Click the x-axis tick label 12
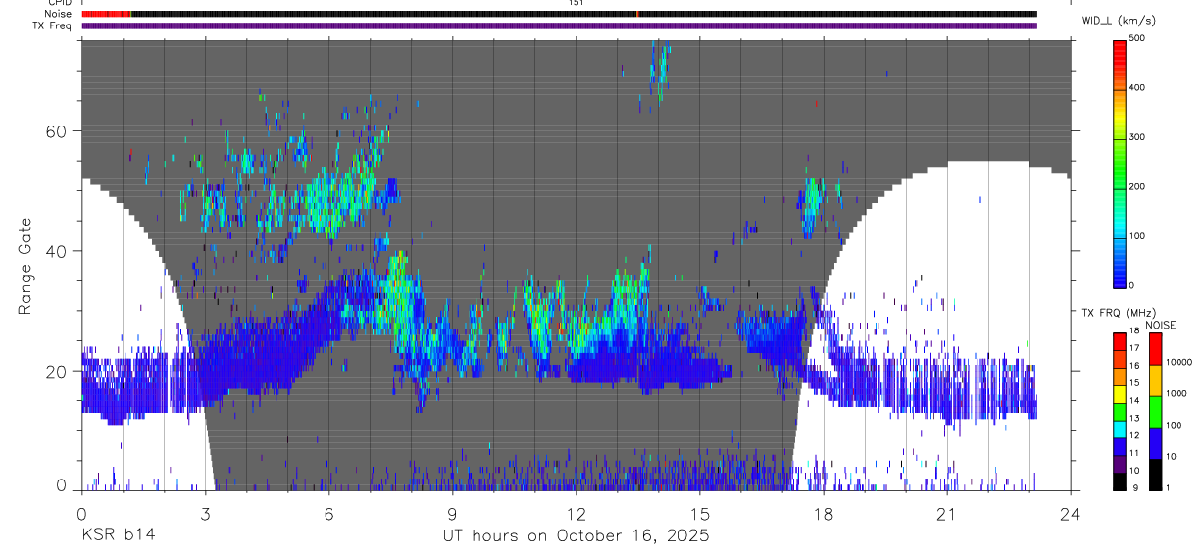Image resolution: width=1204 pixels, height=556 pixels. point(576,513)
